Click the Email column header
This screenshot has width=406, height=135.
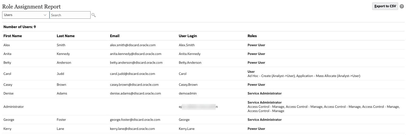pyautogui.click(x=115, y=36)
